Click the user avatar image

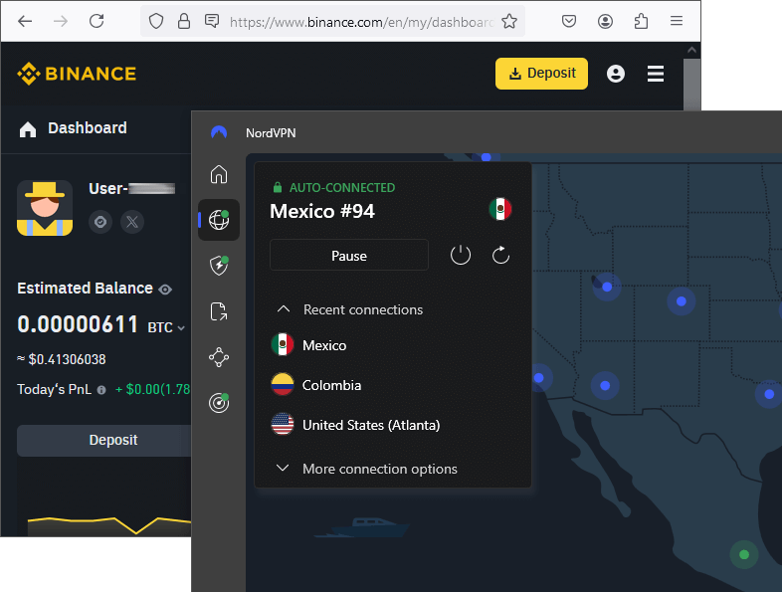45,208
